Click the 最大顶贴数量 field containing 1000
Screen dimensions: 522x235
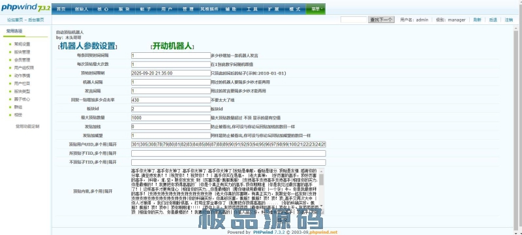point(171,117)
